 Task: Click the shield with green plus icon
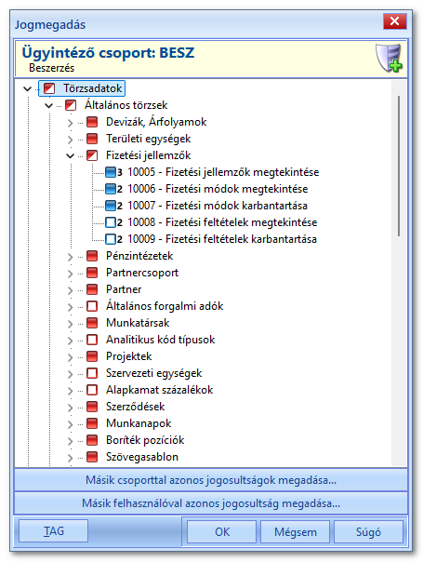coord(389,58)
